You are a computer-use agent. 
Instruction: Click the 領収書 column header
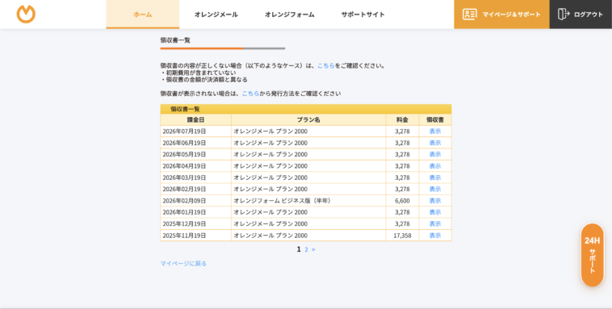click(x=435, y=119)
